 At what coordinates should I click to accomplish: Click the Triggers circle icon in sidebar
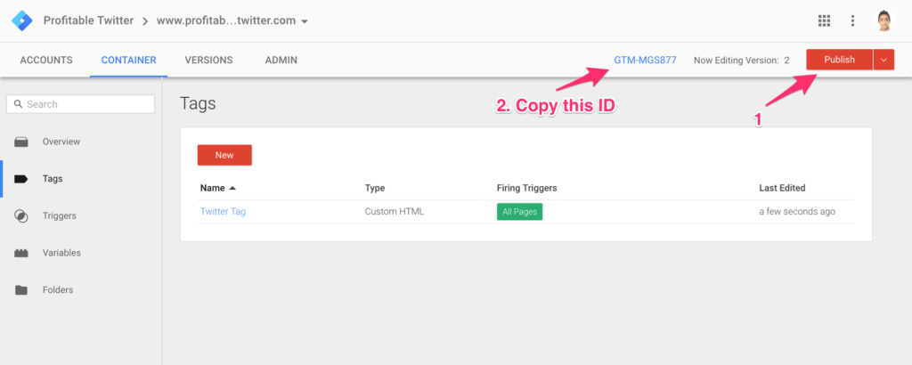coord(21,216)
